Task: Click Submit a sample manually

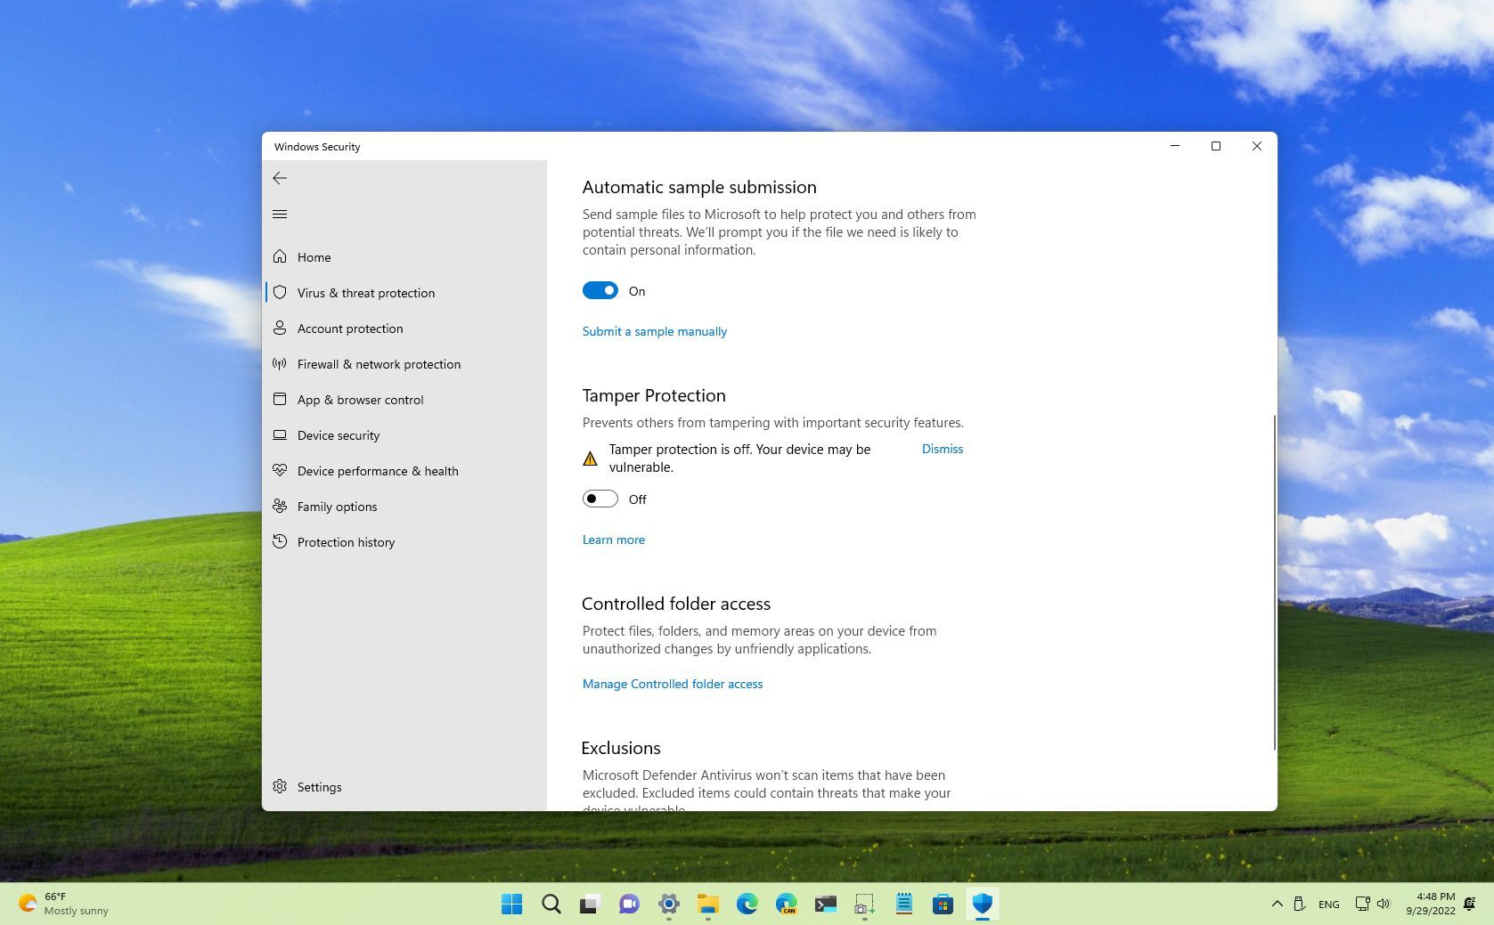Action: pyautogui.click(x=655, y=331)
